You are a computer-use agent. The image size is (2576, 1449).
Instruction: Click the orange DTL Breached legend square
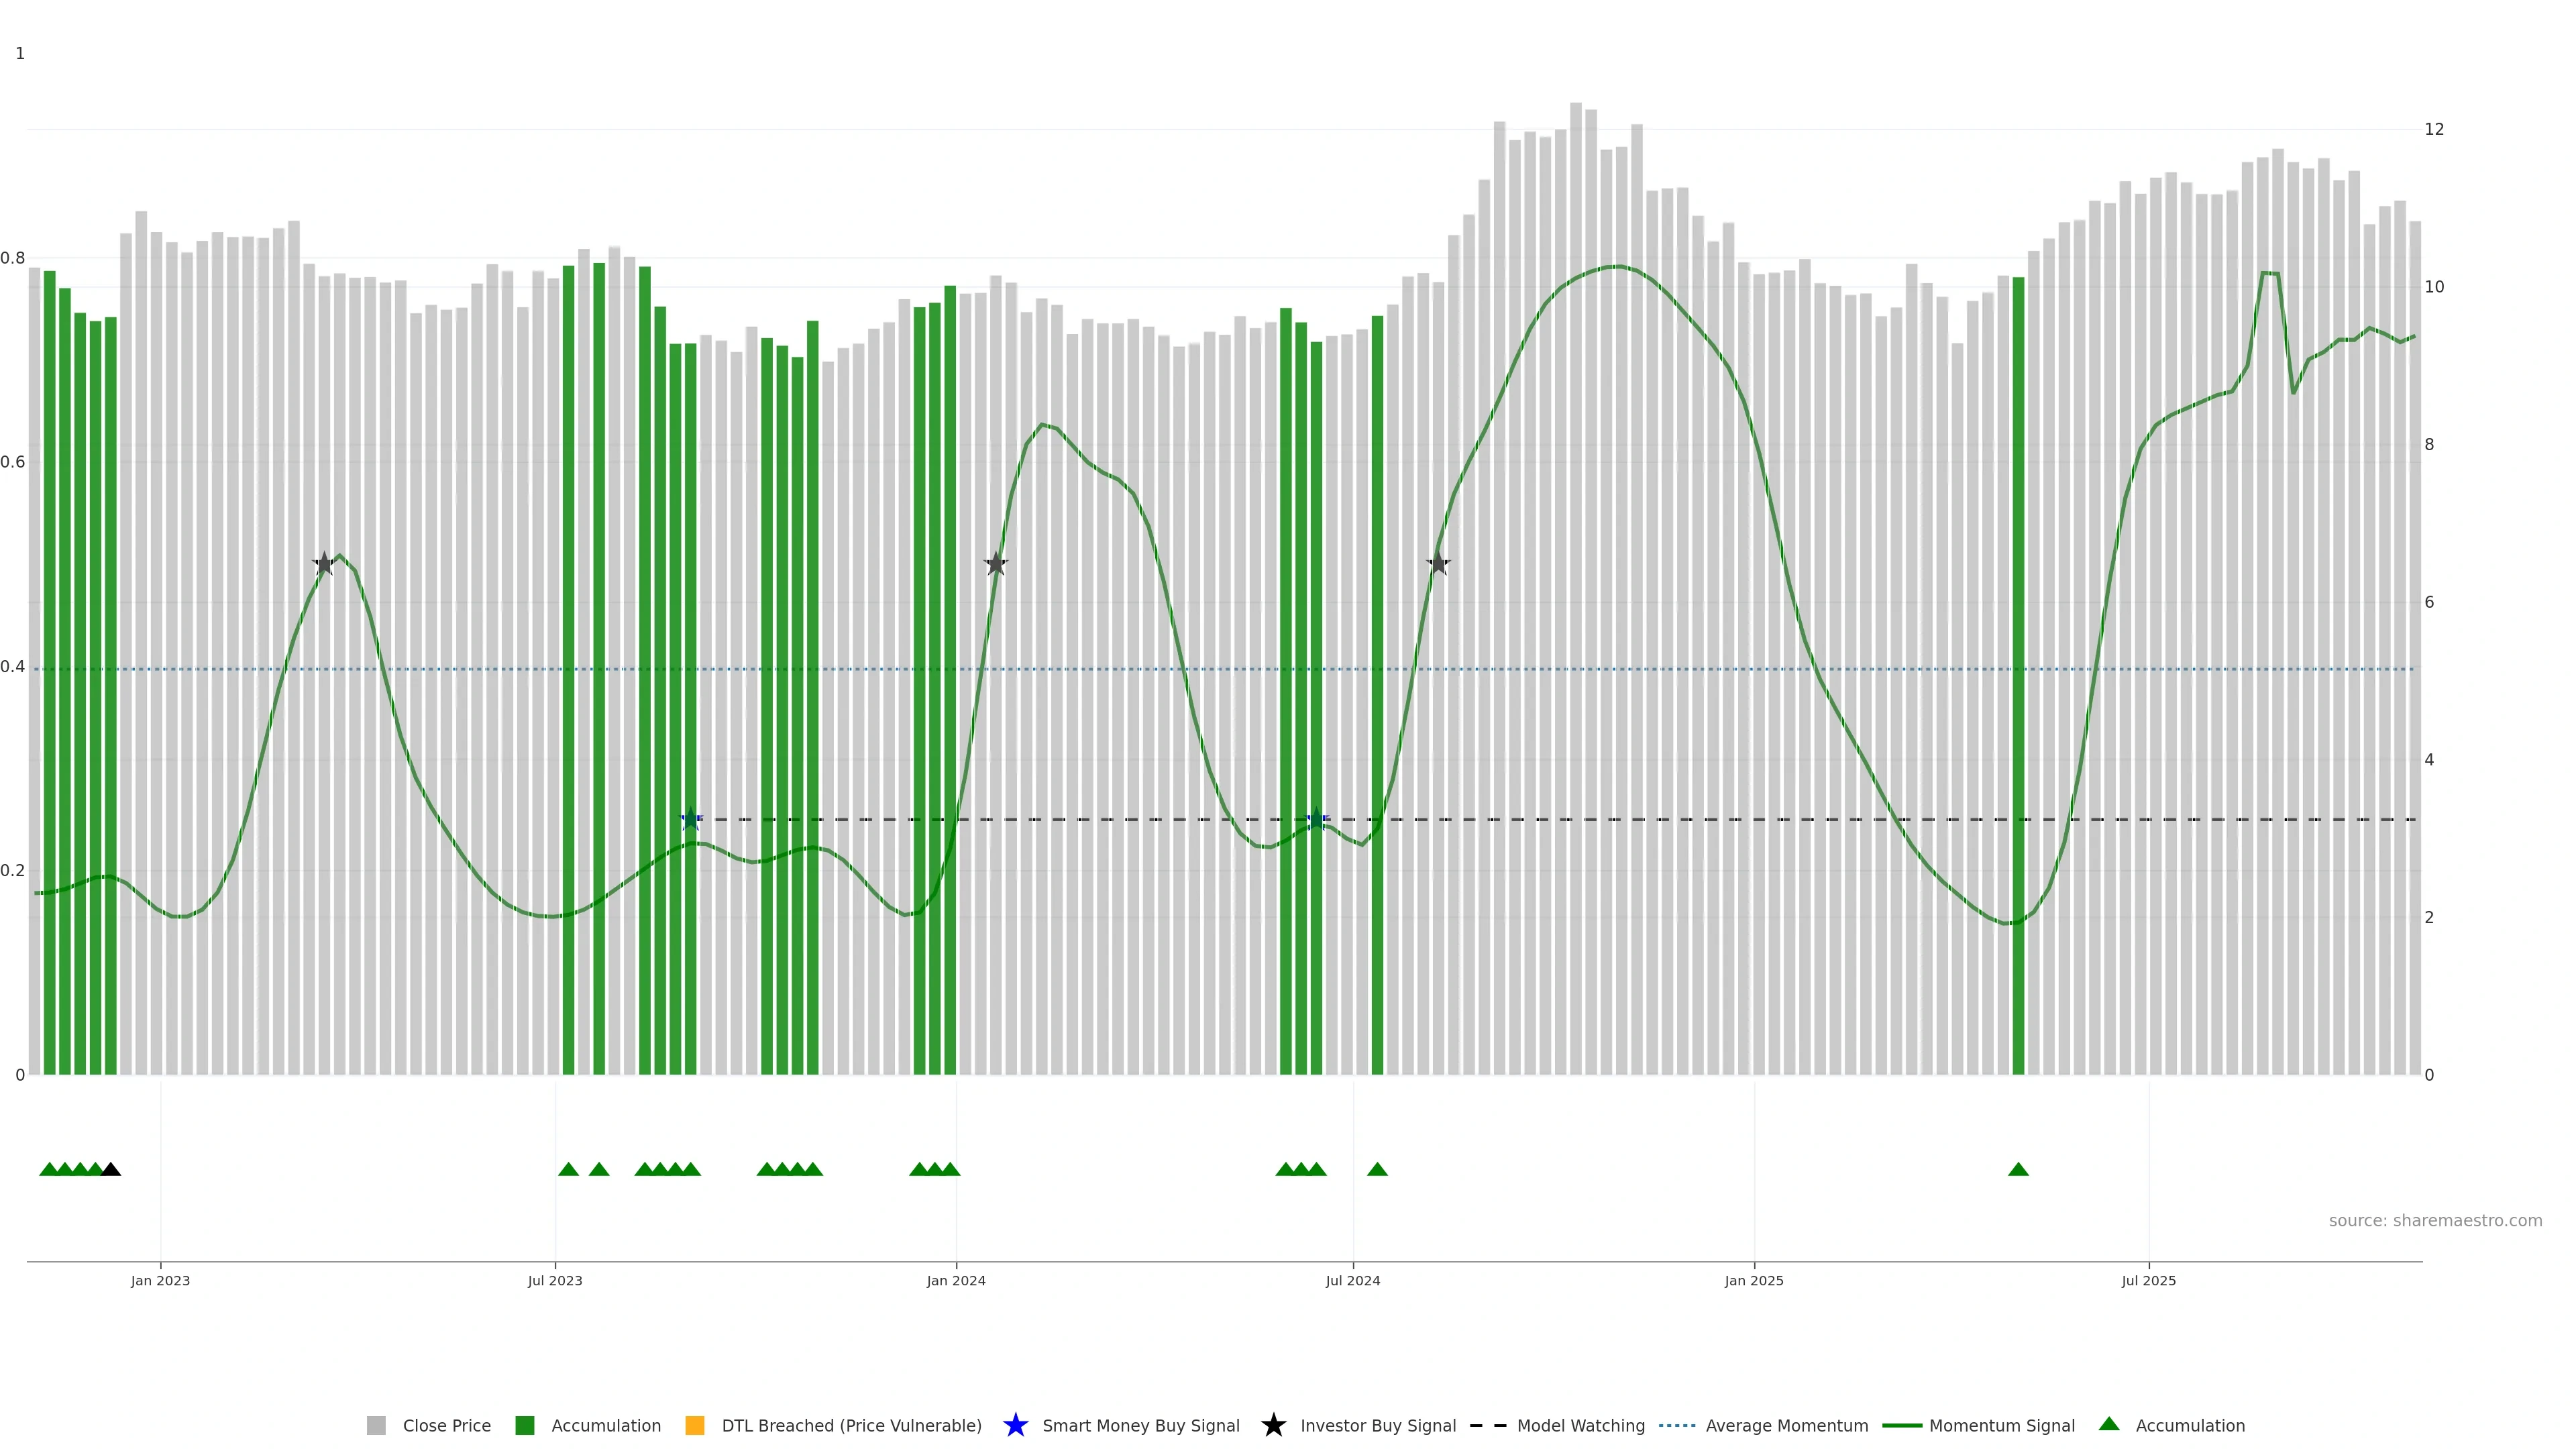[x=695, y=1426]
